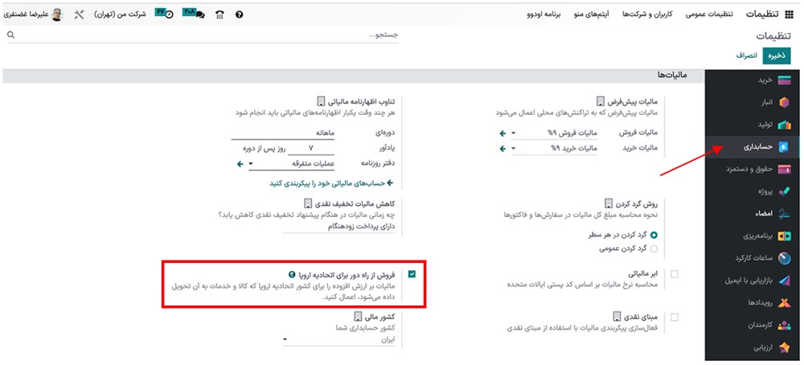Viewport: 804px width, 365px height.
Task: Click the company icon beside کشور مالی
Action: click(x=358, y=317)
